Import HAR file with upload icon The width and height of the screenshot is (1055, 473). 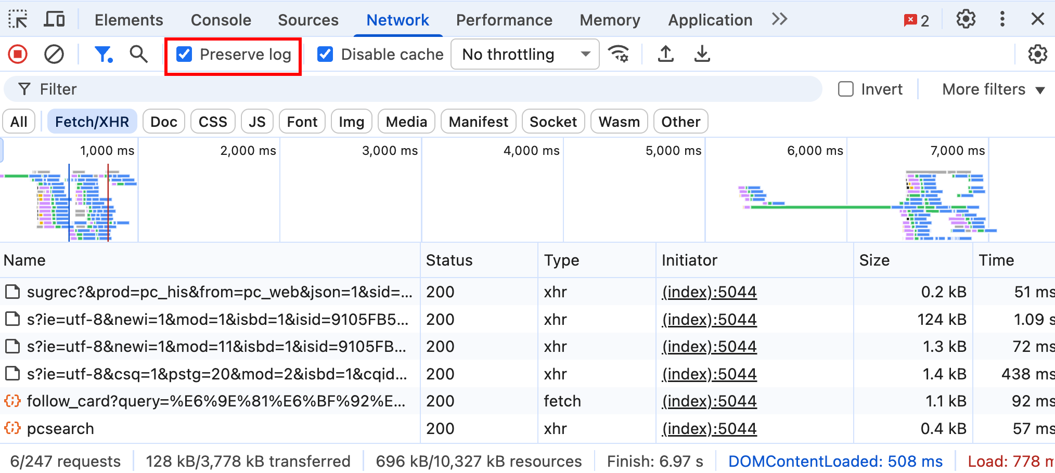(x=666, y=54)
